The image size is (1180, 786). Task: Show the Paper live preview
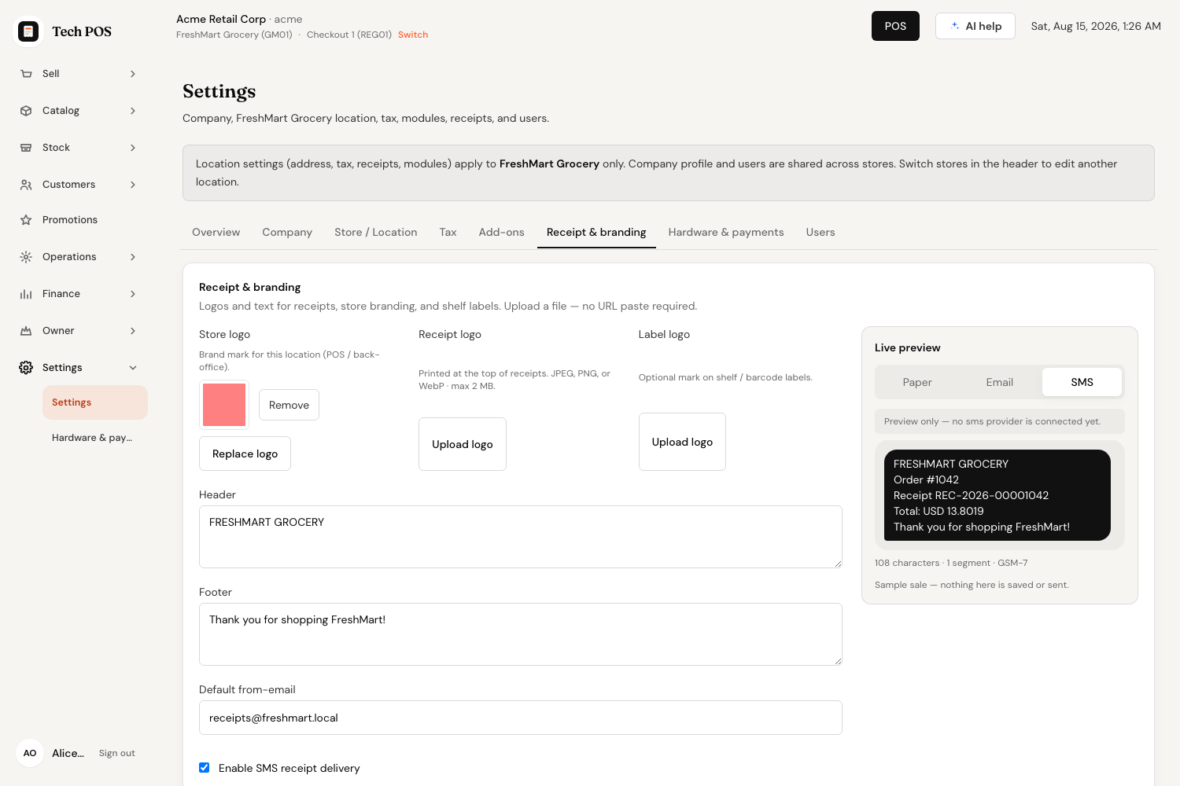917,382
